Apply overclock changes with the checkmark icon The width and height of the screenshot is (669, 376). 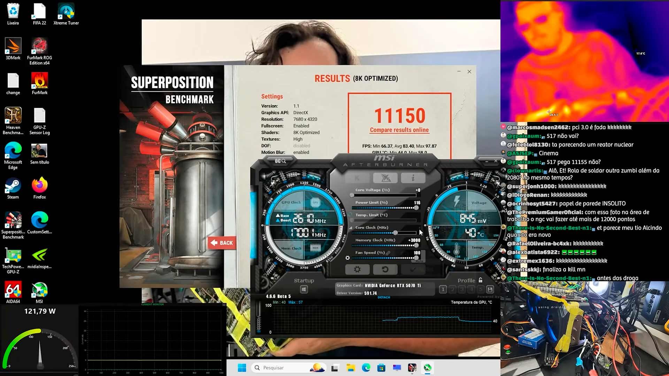414,270
